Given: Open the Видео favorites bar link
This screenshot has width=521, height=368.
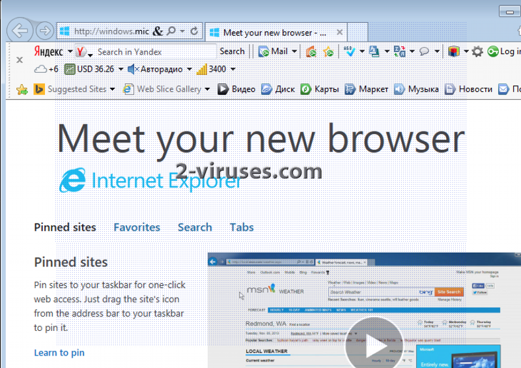Looking at the screenshot, I should tap(236, 89).
